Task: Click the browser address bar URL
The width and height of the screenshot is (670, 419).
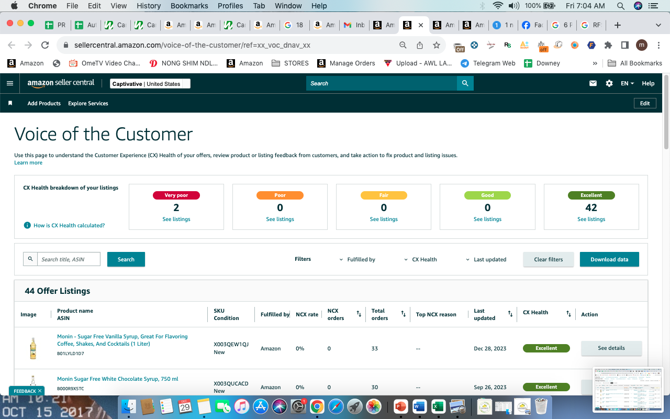Action: (x=192, y=45)
